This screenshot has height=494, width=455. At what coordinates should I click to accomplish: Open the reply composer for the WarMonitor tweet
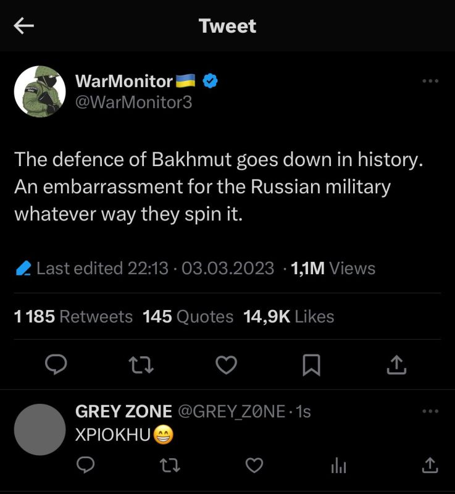57,365
